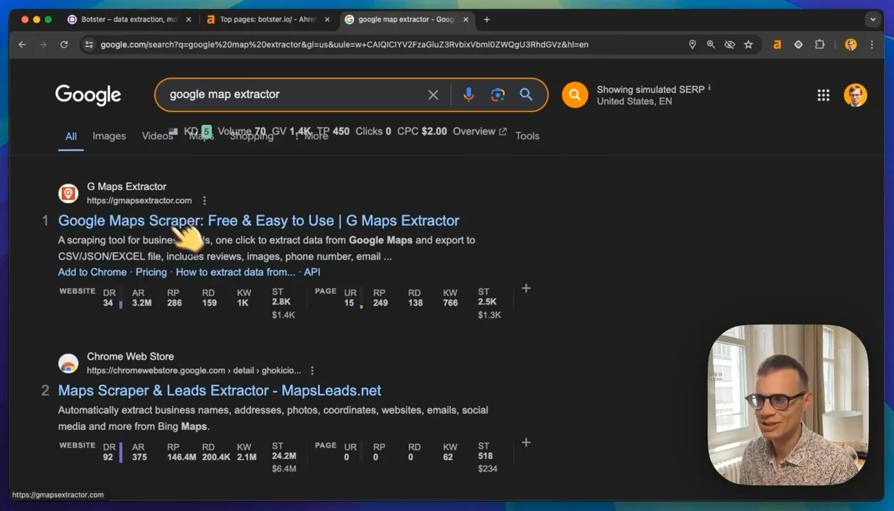Open a new browser tab
894x511 pixels.
click(x=487, y=20)
